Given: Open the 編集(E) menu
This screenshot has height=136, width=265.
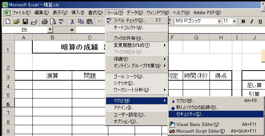Looking at the screenshot, I should coord(41,13).
